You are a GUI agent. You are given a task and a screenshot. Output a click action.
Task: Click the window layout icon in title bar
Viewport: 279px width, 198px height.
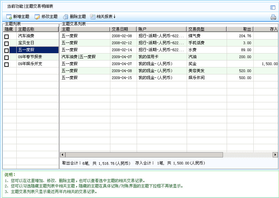coord(273,7)
